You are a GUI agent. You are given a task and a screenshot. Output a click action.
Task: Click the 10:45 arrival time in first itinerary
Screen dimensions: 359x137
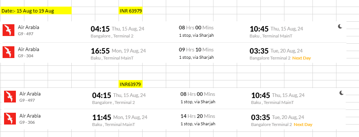coord(259,29)
